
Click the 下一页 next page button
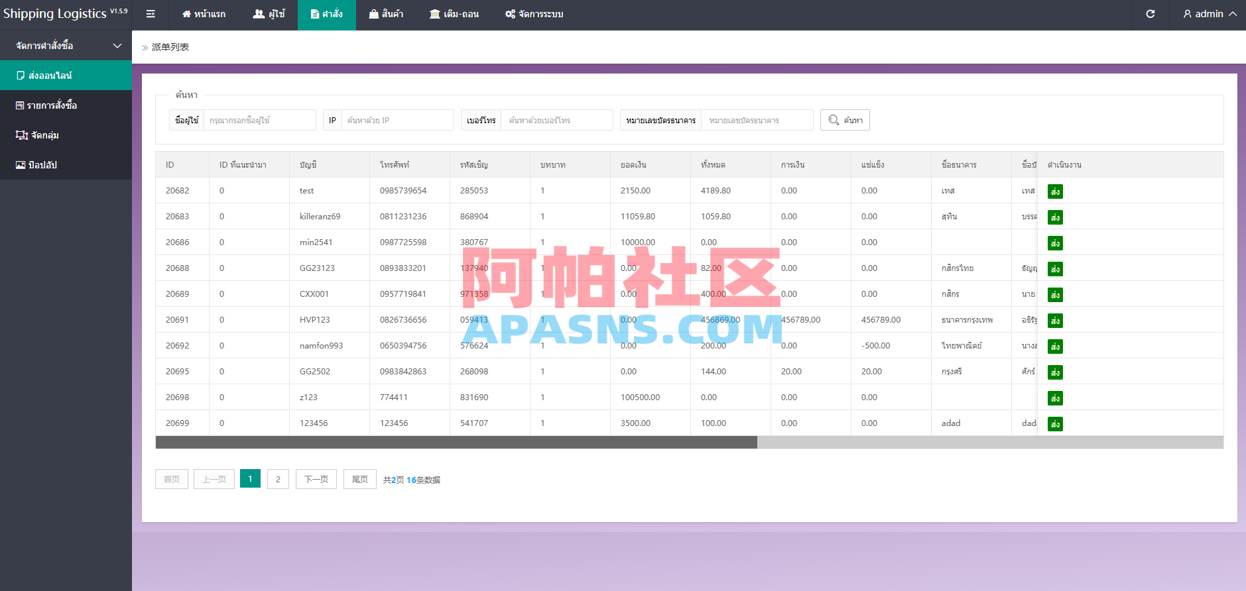point(316,479)
